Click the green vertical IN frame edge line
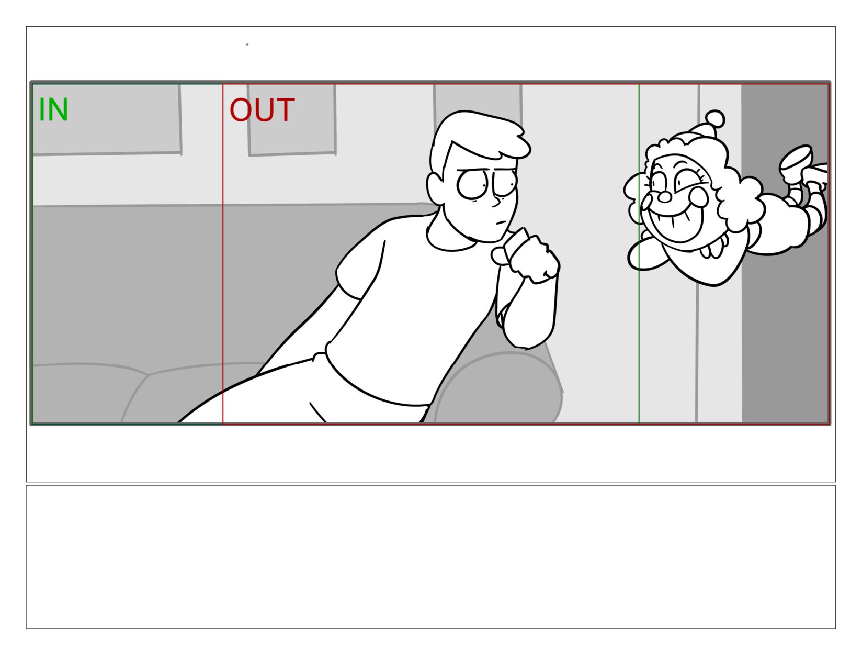 (639, 253)
